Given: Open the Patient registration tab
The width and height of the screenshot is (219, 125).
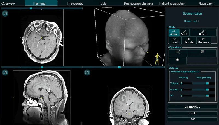Looking at the screenshot, I should (172, 4).
